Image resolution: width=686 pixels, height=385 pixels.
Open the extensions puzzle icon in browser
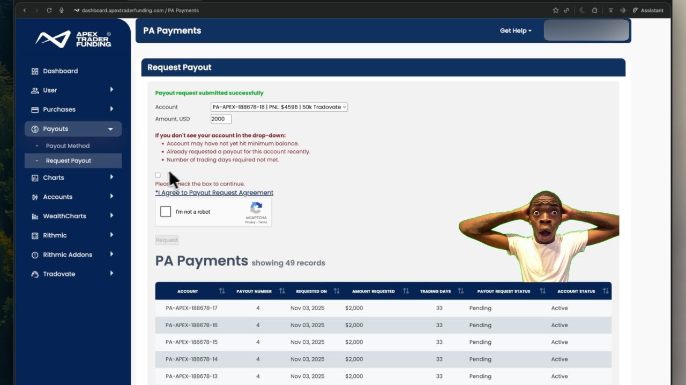tap(594, 10)
